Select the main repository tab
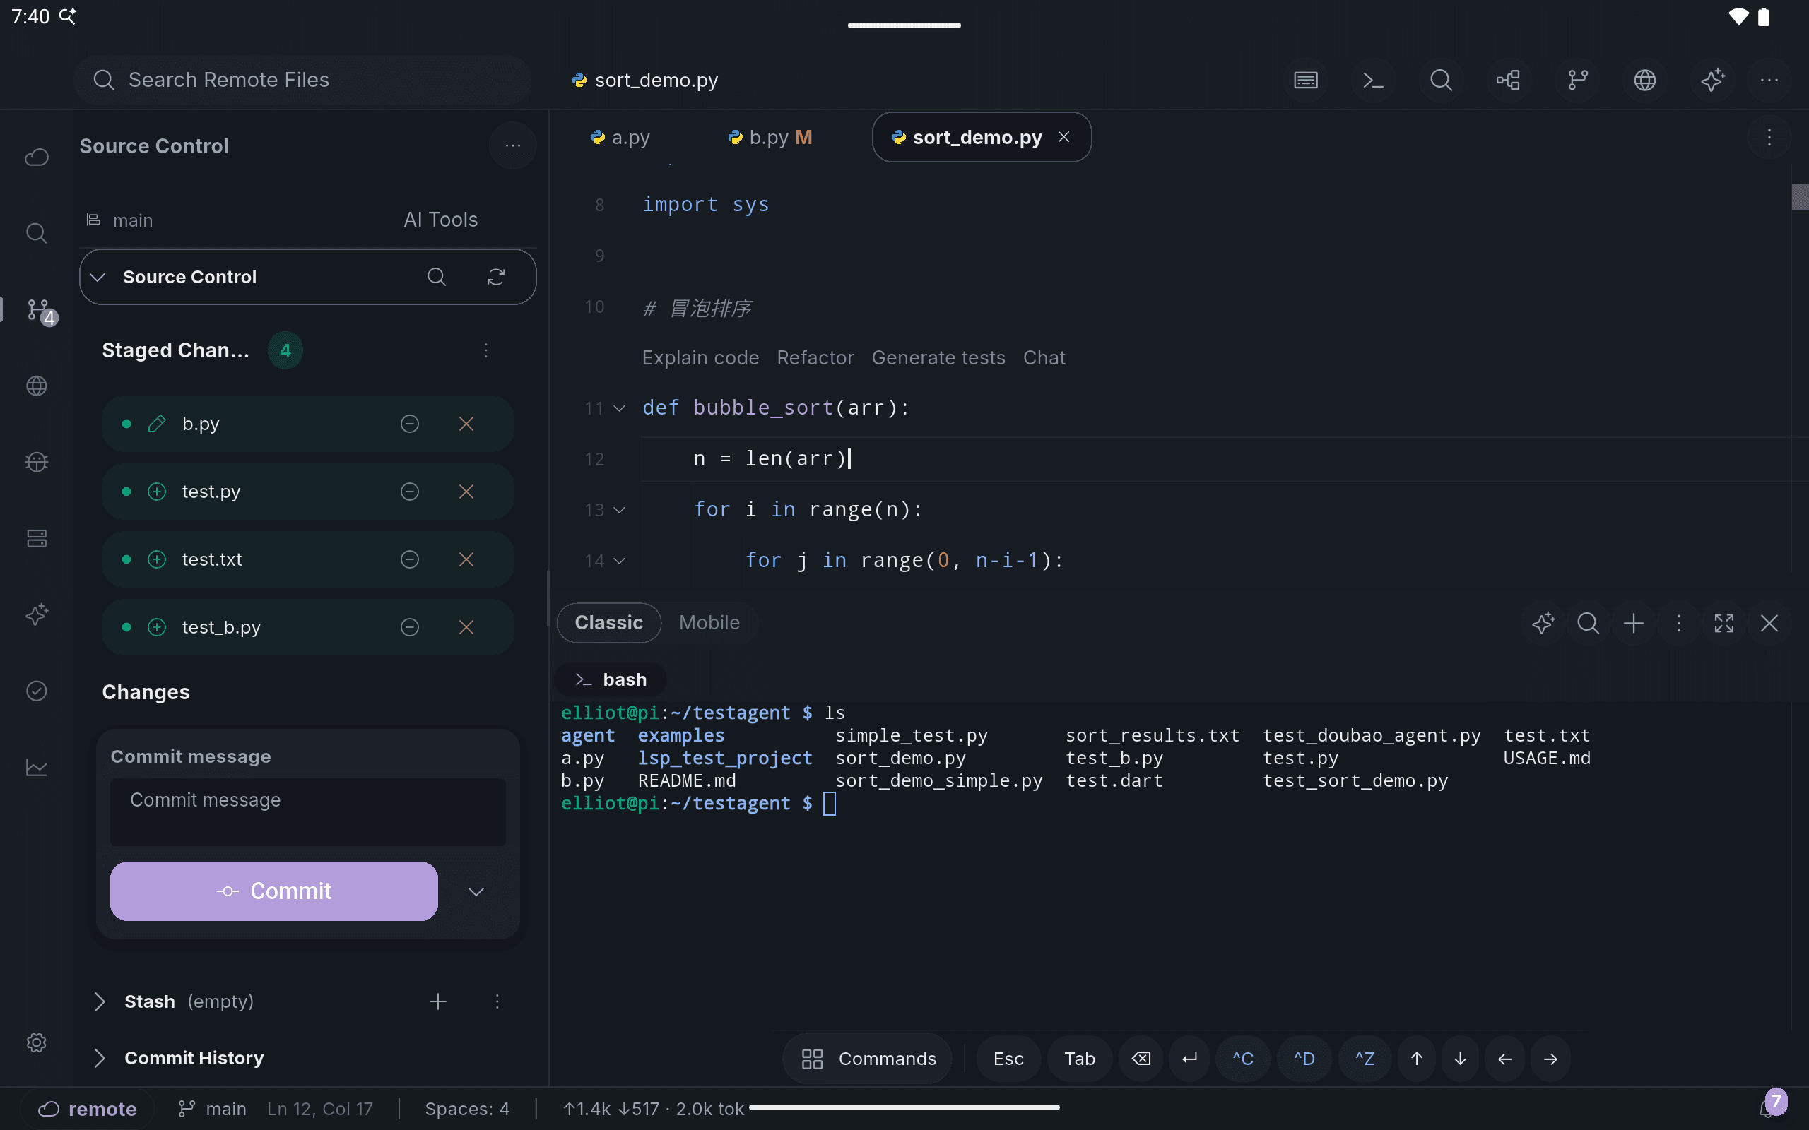Image resolution: width=1809 pixels, height=1130 pixels. tap(120, 220)
